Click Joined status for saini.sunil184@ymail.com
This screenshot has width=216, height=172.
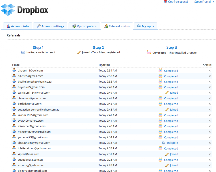point(174,93)
